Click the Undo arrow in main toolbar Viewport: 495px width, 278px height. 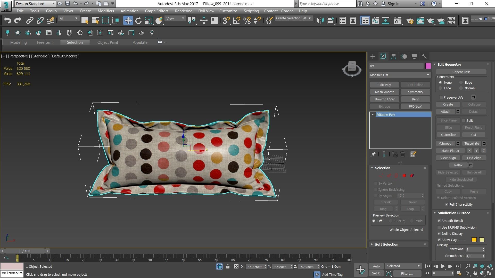pyautogui.click(x=7, y=21)
